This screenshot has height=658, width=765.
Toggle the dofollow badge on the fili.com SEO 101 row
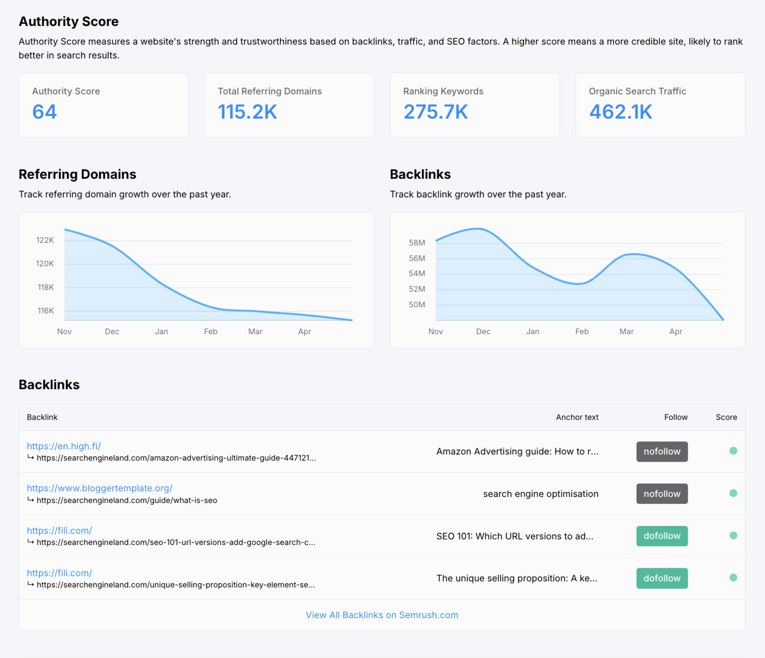[x=662, y=536]
